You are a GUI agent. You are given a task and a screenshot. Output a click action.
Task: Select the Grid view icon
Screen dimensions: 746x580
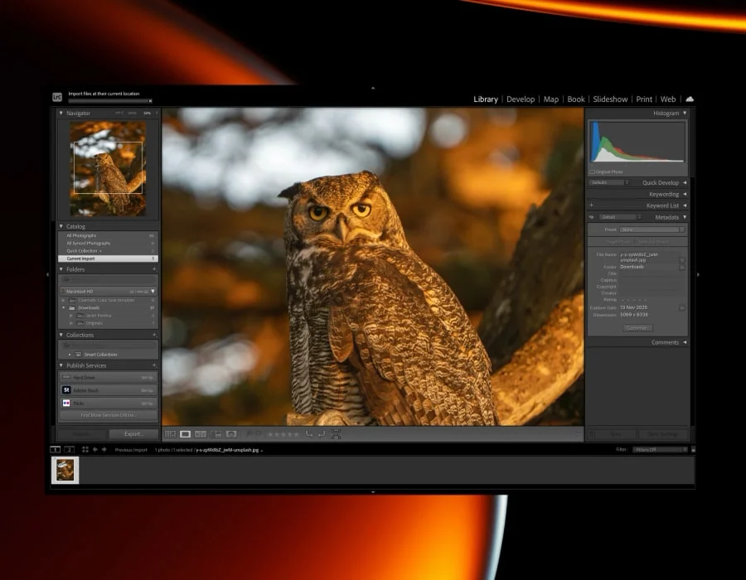click(170, 433)
